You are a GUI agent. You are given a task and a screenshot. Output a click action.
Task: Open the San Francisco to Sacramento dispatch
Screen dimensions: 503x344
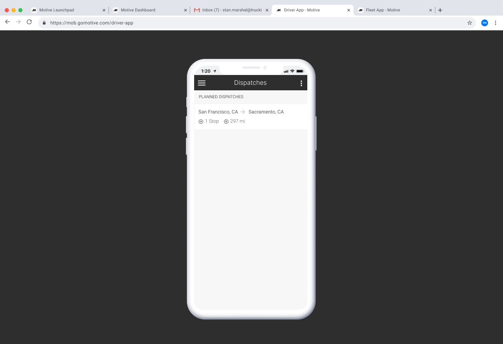tap(250, 116)
